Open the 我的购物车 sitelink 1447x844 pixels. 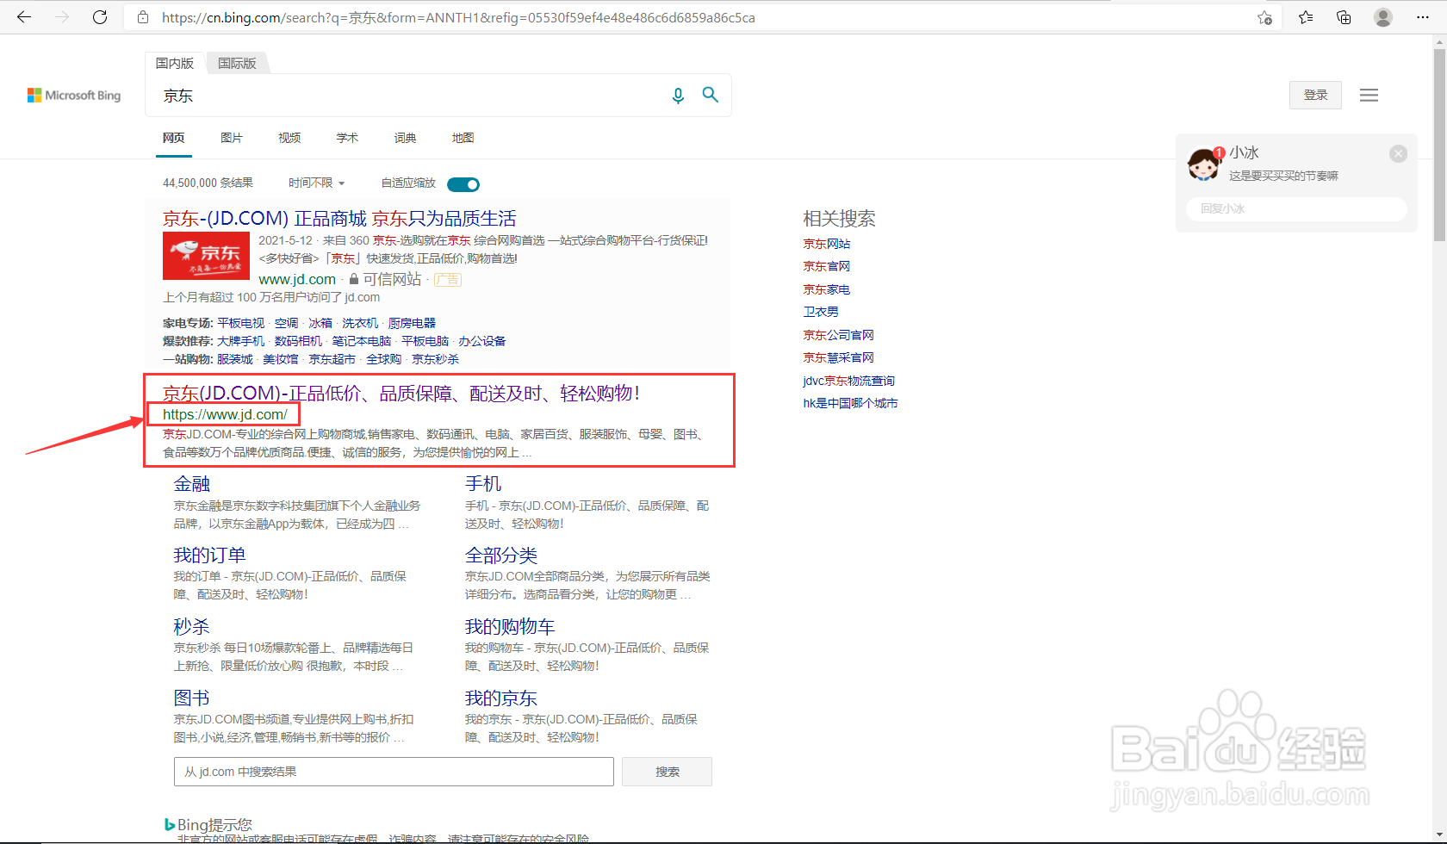click(x=510, y=627)
